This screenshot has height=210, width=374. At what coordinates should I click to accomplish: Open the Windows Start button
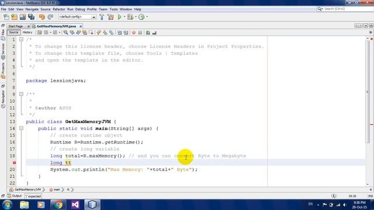[x=7, y=205]
